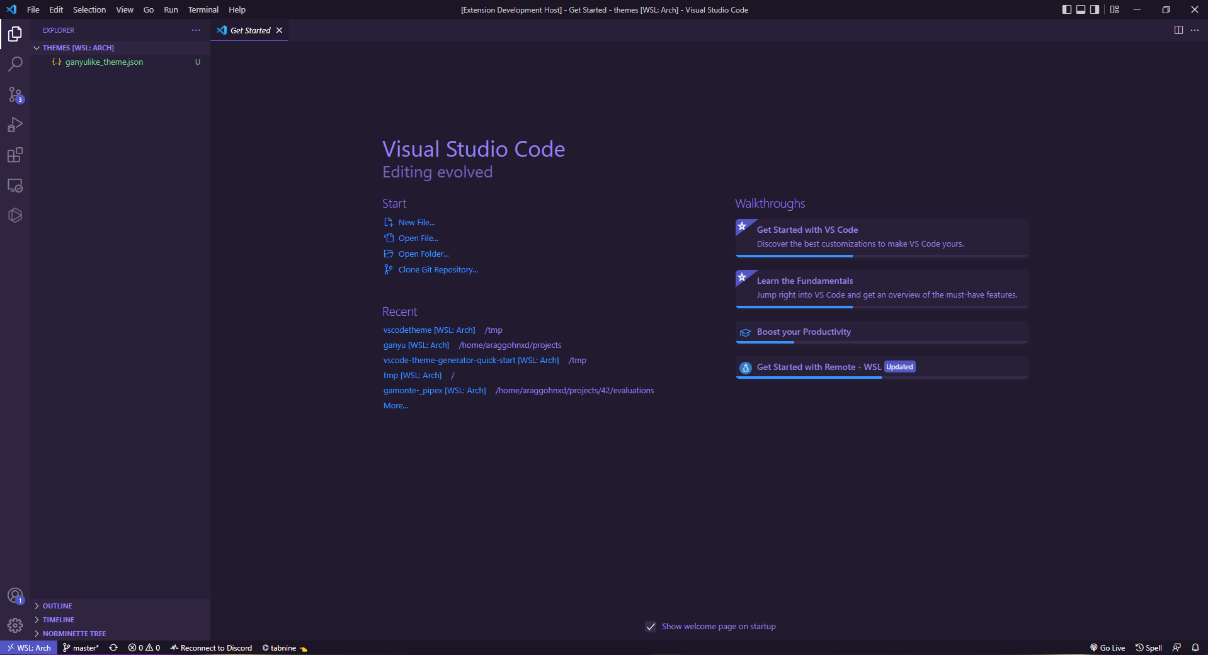
Task: Open Remote Explorer icon in activity bar
Action: (x=15, y=185)
